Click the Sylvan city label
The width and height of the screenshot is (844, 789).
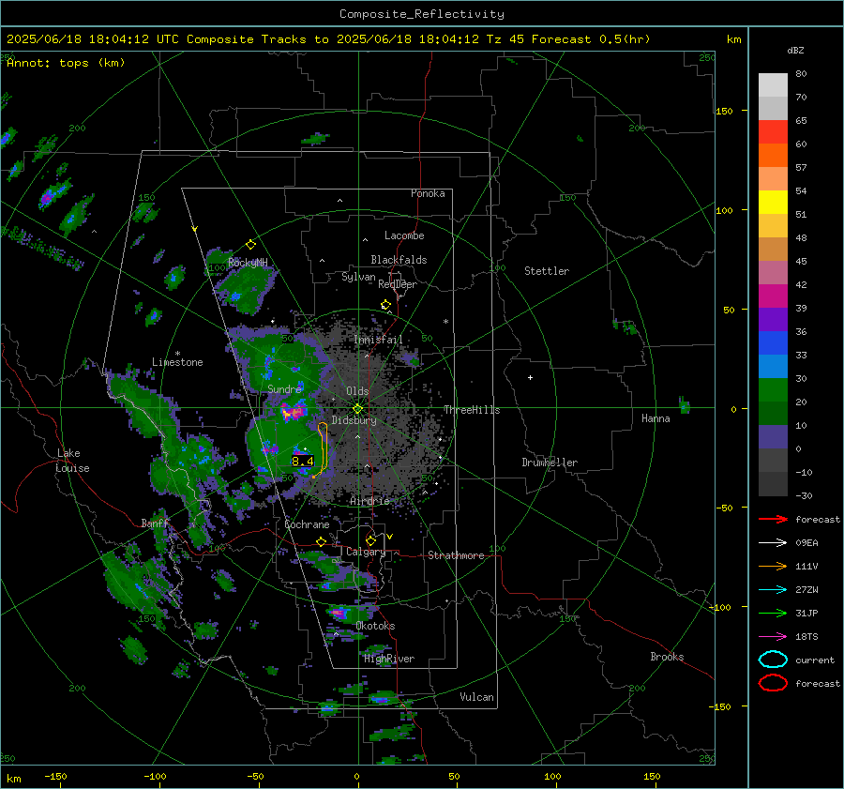pos(358,277)
